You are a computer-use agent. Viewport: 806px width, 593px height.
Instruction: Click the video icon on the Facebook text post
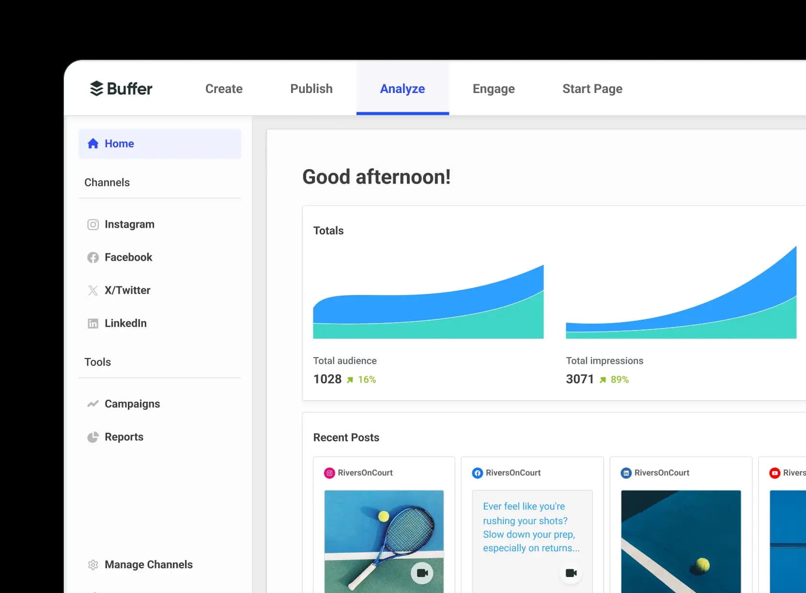tap(571, 572)
